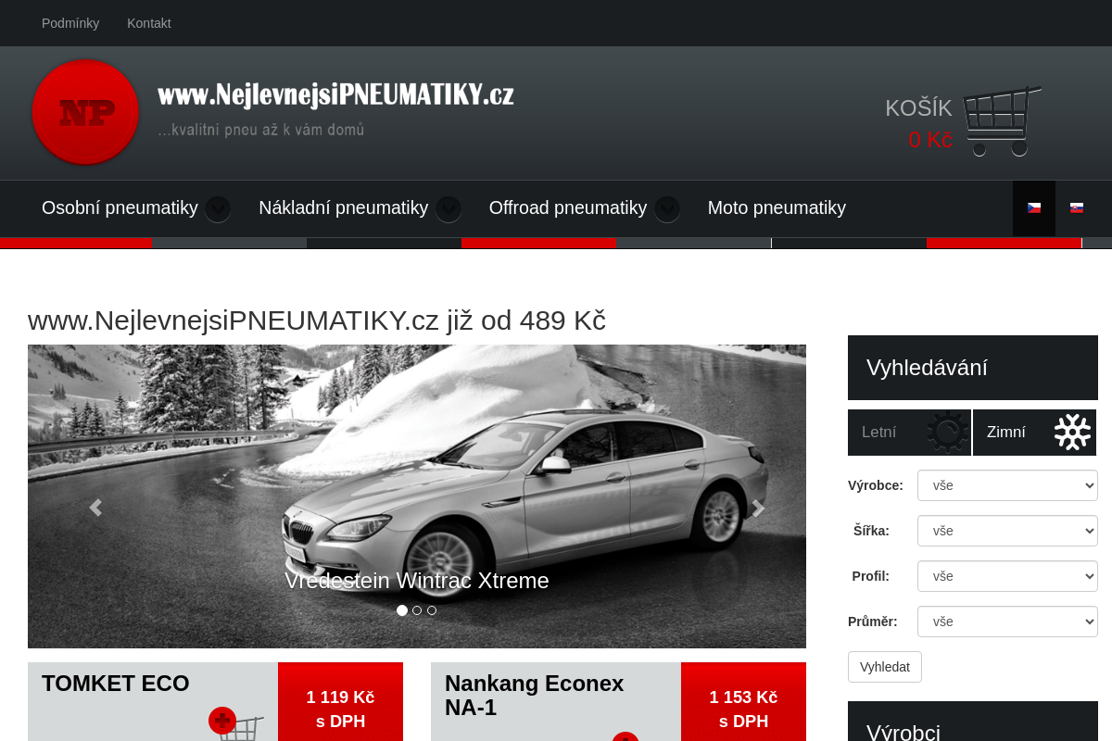Viewport: 1112px width, 741px height.
Task: Open the Průměr dropdown
Action: tap(1007, 622)
